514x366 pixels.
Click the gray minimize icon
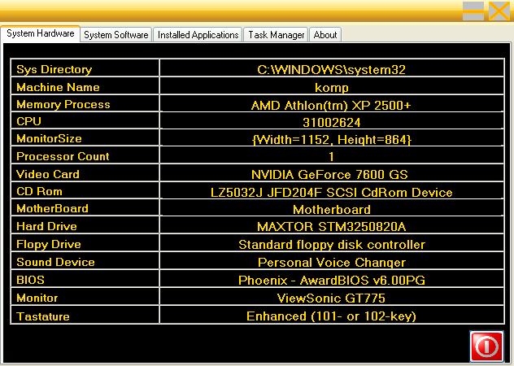coord(473,11)
